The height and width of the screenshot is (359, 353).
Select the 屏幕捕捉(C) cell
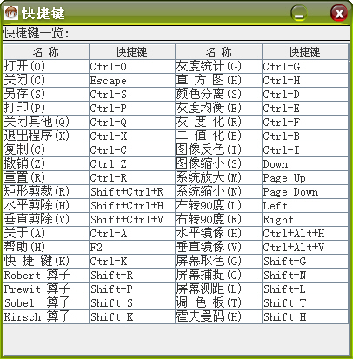[x=218, y=276]
